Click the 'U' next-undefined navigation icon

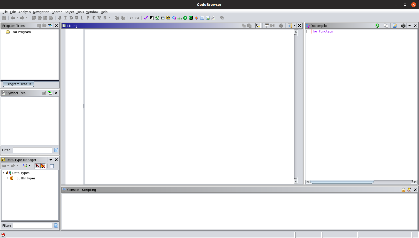(77, 18)
